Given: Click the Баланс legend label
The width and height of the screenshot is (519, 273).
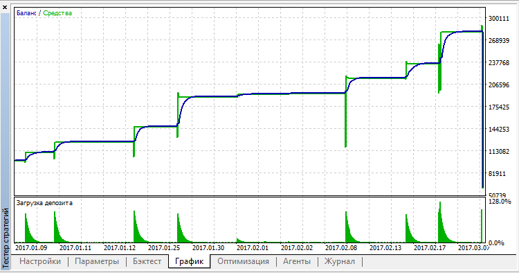Looking at the screenshot, I should coord(26,13).
